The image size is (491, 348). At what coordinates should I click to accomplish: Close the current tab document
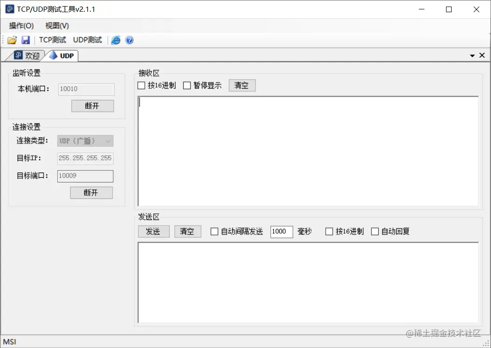(482, 55)
